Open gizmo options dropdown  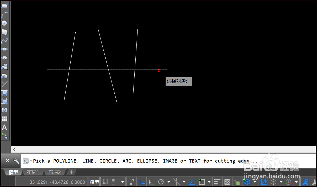296,182
